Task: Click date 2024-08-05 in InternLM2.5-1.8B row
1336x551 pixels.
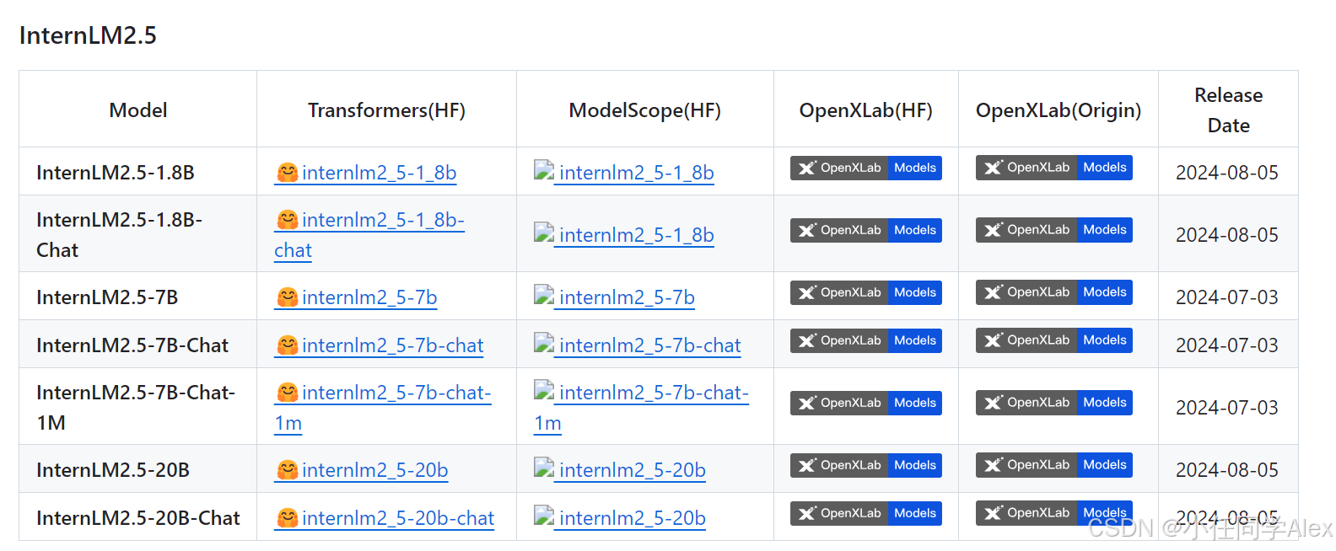Action: tap(1227, 173)
